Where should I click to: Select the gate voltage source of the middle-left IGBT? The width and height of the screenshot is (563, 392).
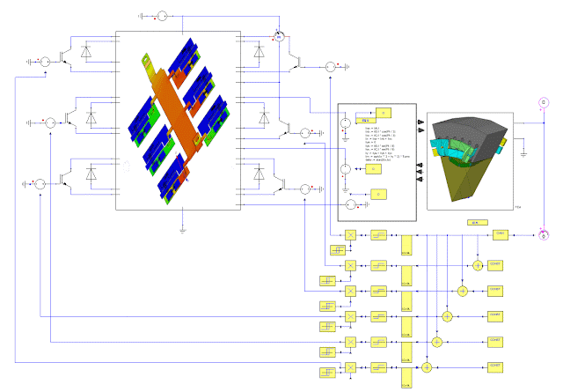(x=50, y=123)
